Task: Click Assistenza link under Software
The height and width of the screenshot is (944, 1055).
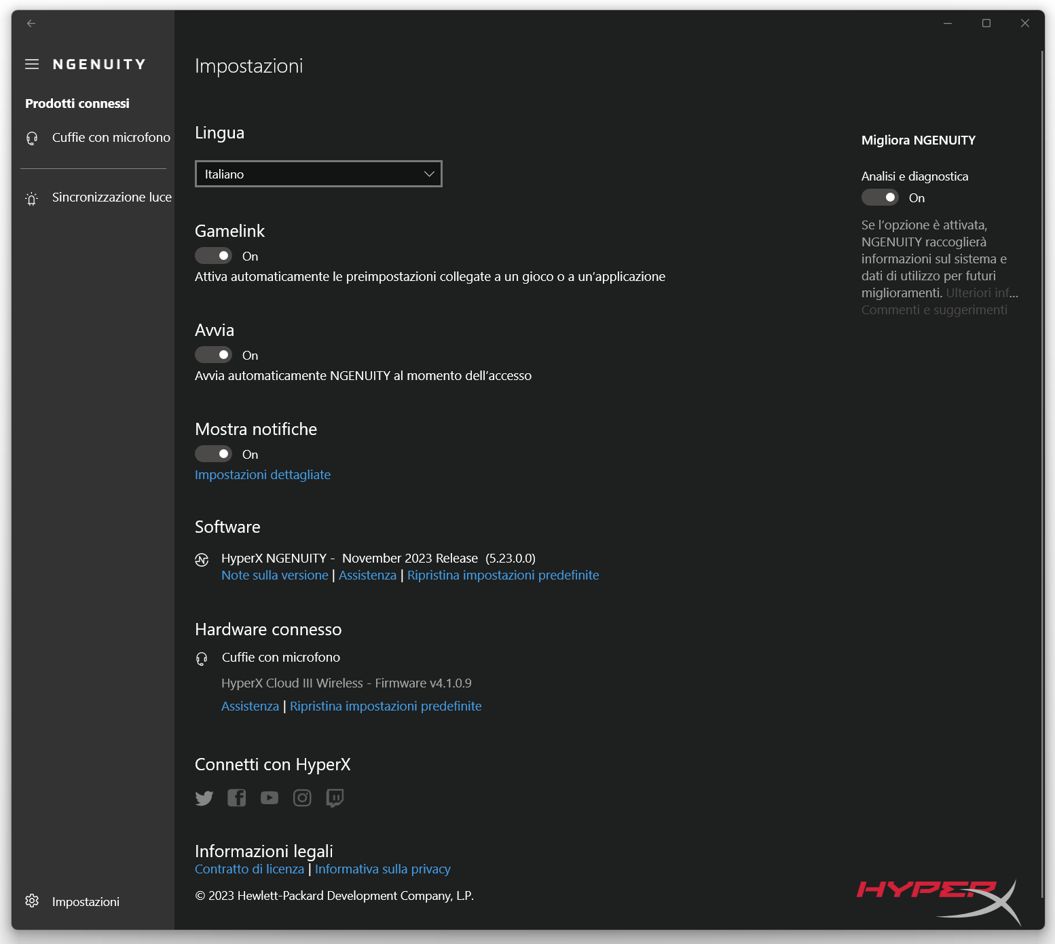Action: [367, 575]
